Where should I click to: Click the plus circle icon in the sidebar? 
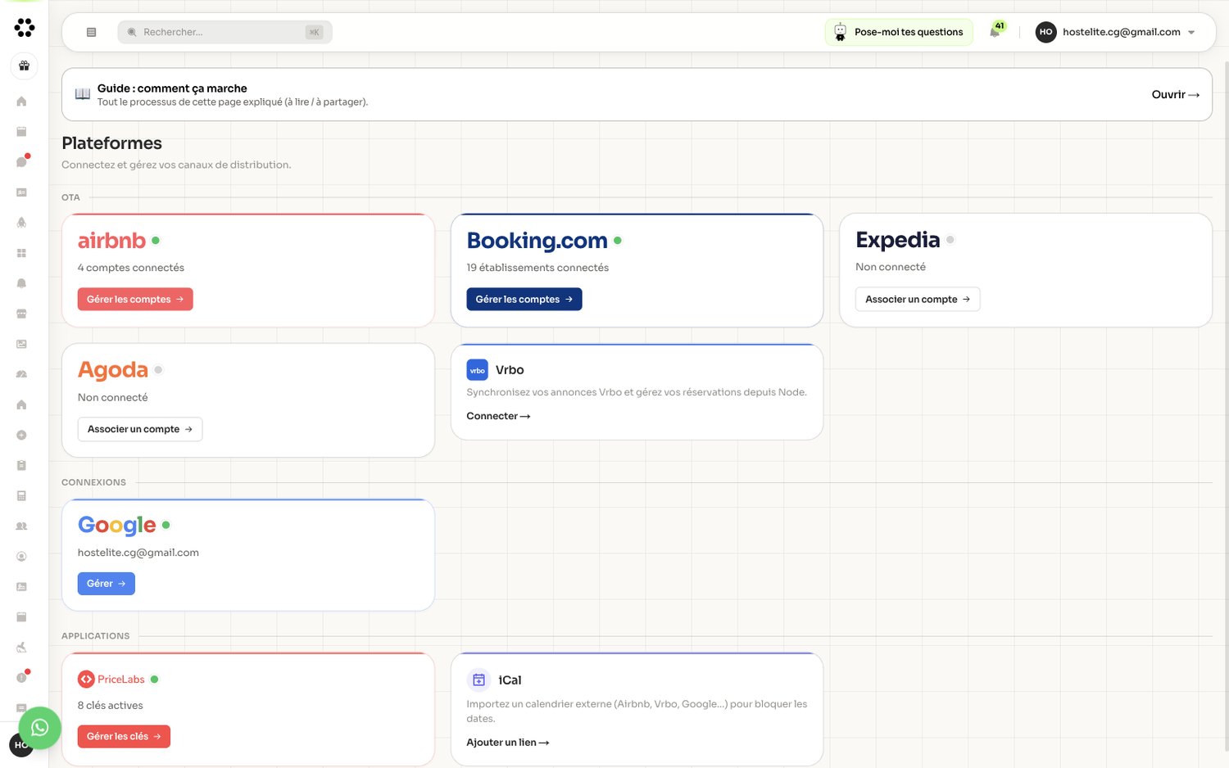(21, 435)
